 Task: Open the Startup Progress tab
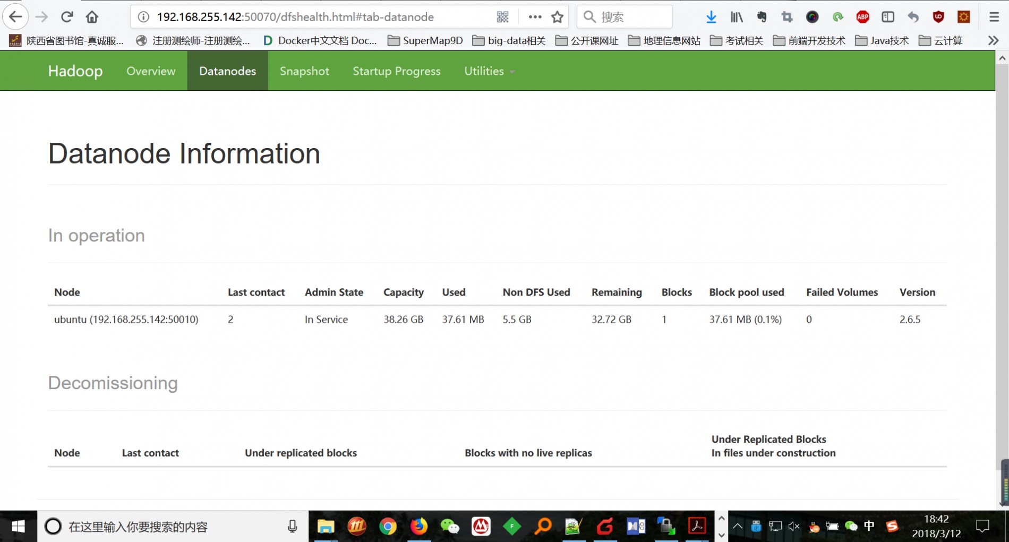tap(397, 71)
